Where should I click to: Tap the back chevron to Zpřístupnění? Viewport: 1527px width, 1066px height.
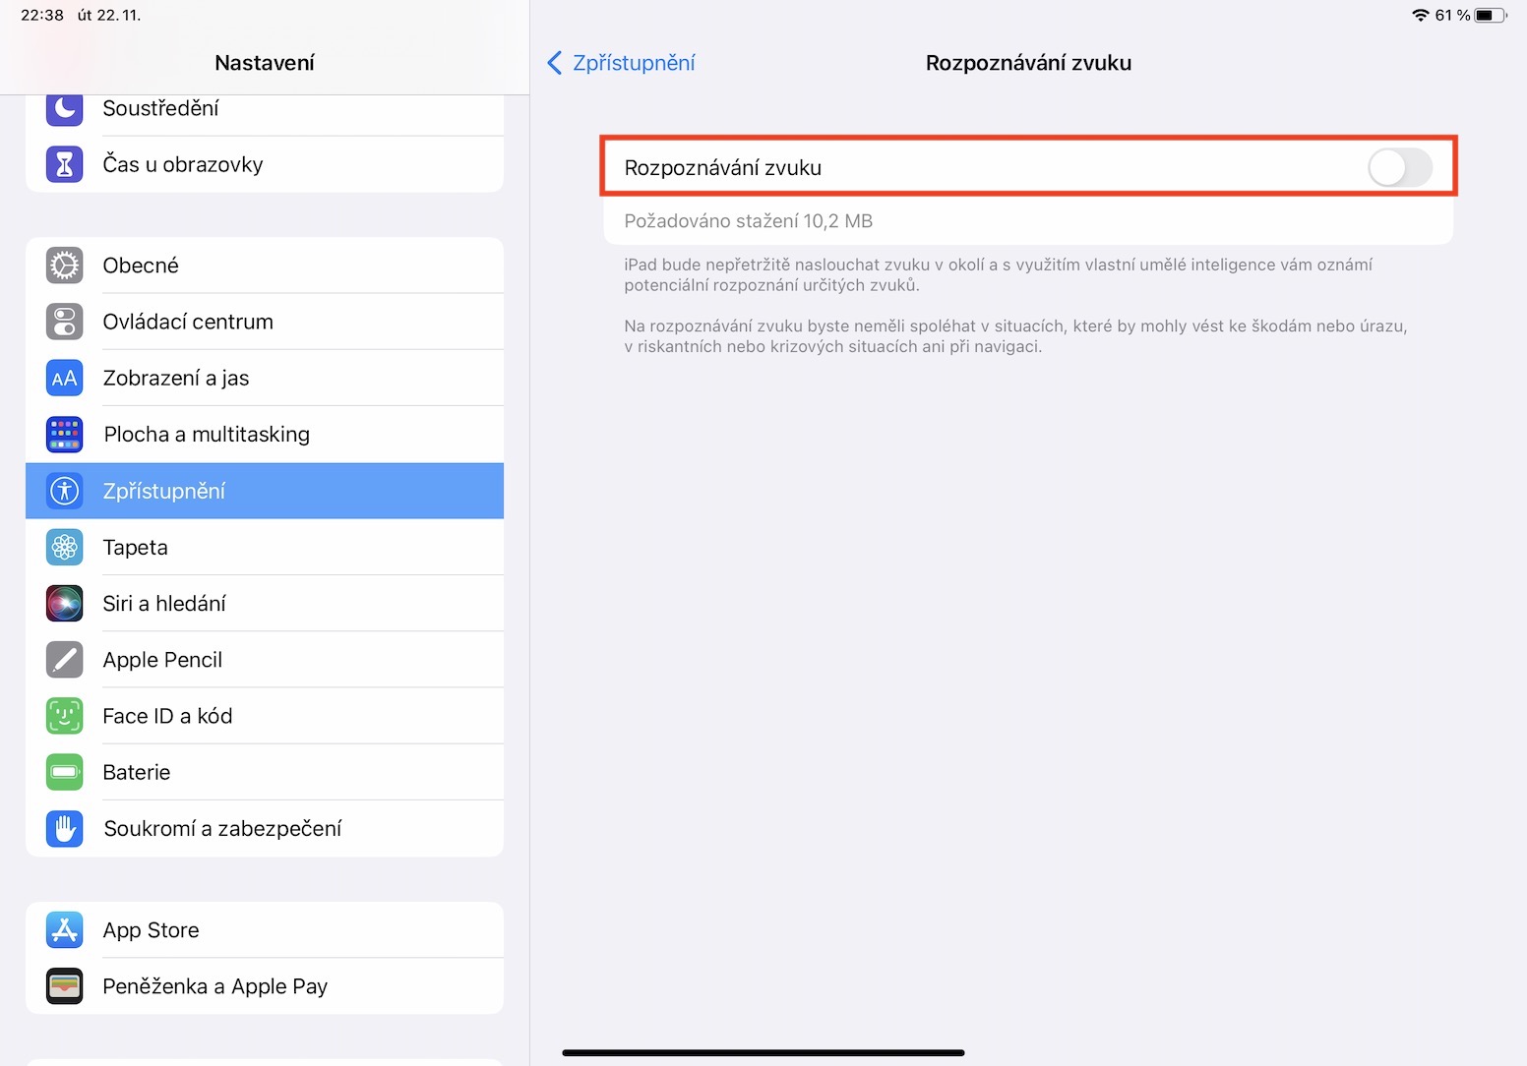pyautogui.click(x=555, y=63)
